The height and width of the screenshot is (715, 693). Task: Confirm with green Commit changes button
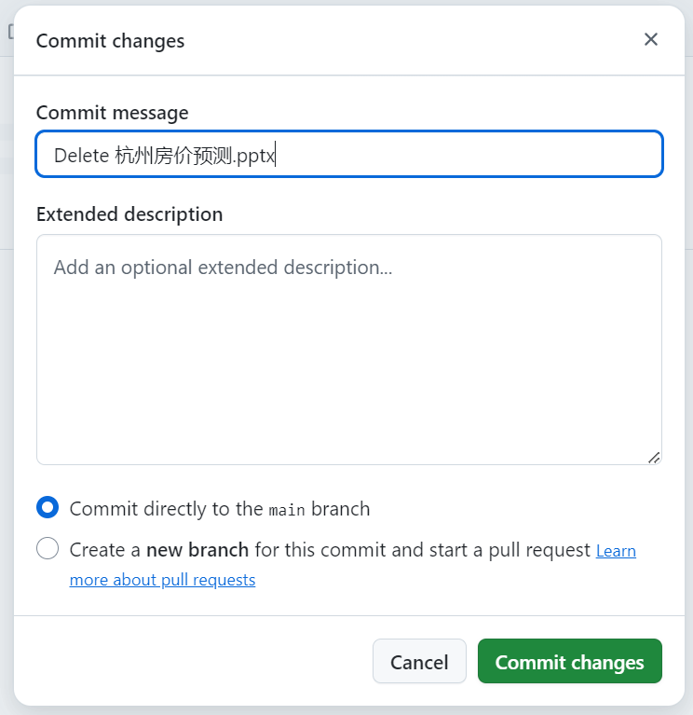coord(569,661)
